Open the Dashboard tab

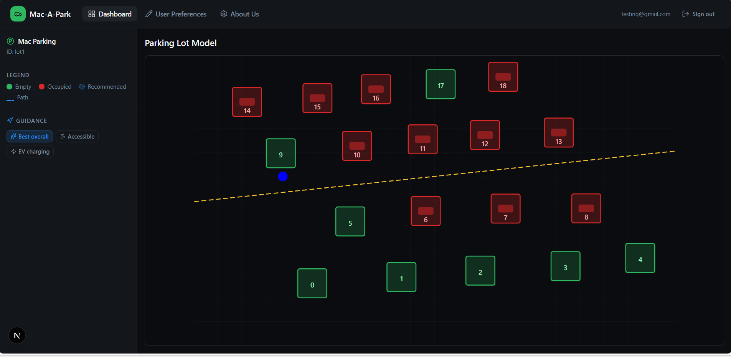click(110, 14)
